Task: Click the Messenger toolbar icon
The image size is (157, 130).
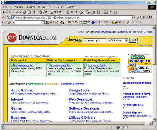Action: coord(111,12)
